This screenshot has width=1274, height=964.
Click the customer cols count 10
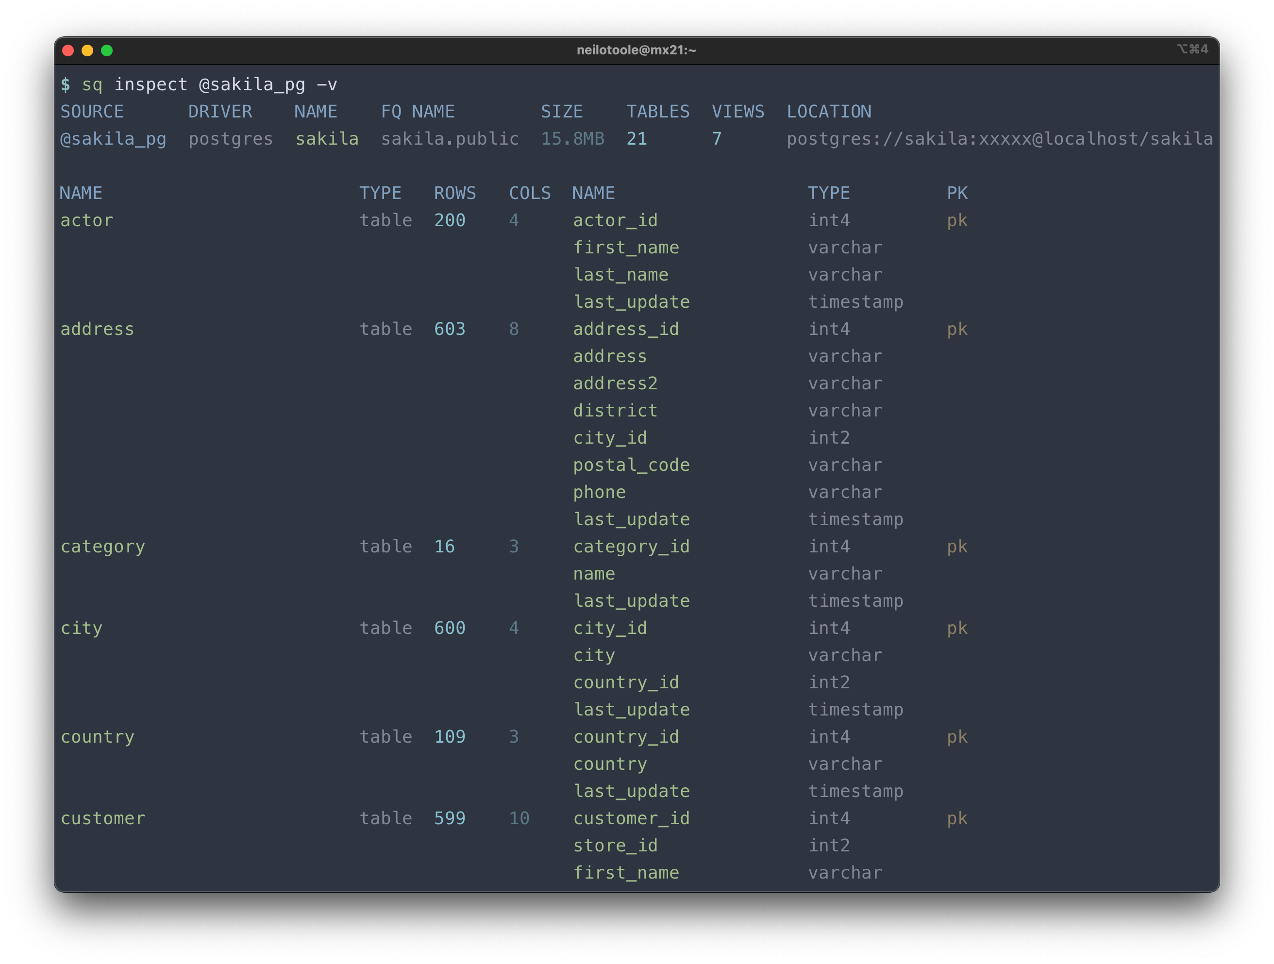point(519,818)
